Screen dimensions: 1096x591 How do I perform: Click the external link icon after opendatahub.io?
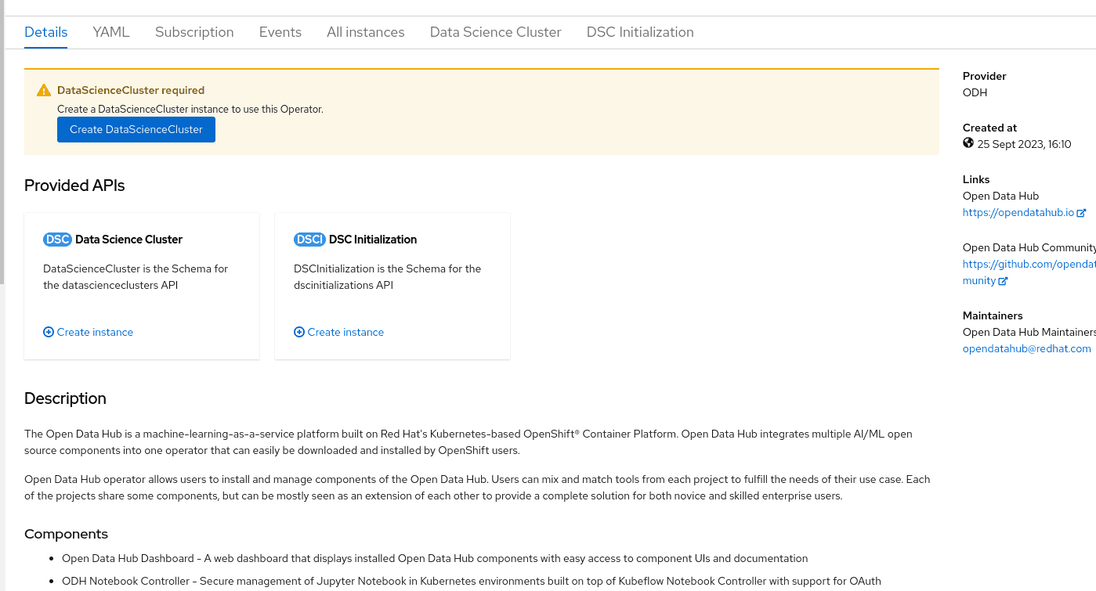[1082, 213]
